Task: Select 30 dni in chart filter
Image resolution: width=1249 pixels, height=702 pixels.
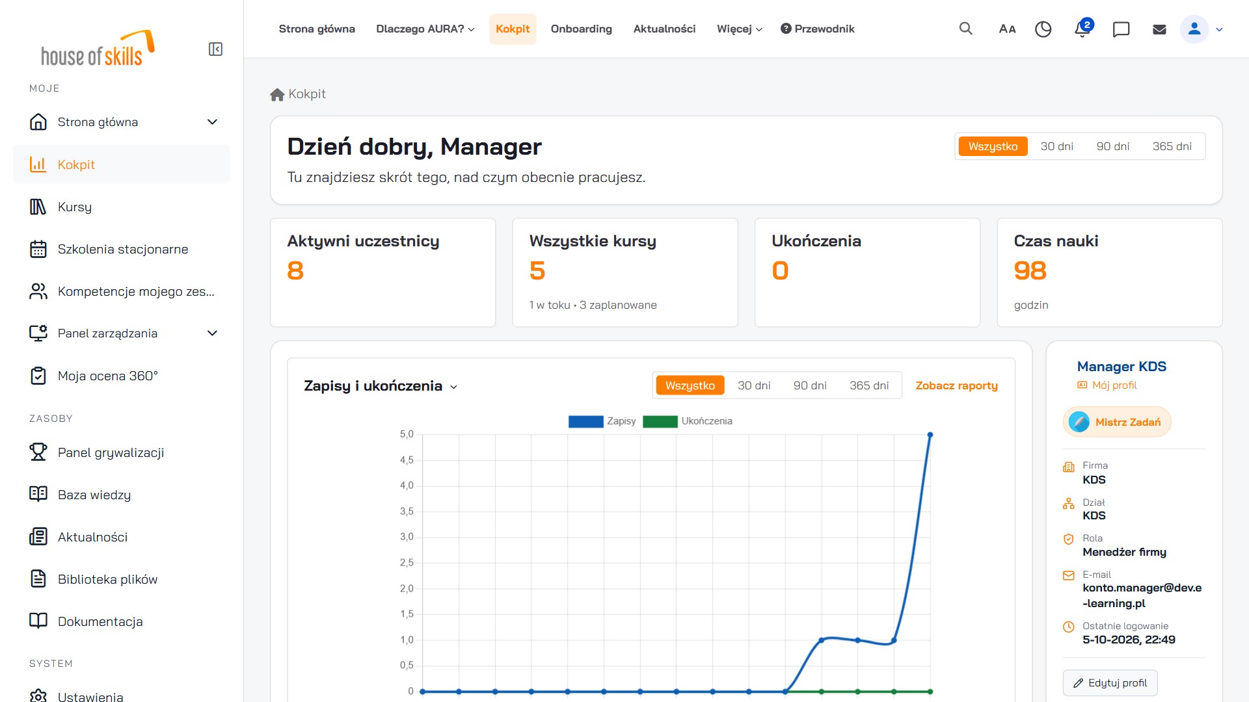Action: pyautogui.click(x=754, y=385)
